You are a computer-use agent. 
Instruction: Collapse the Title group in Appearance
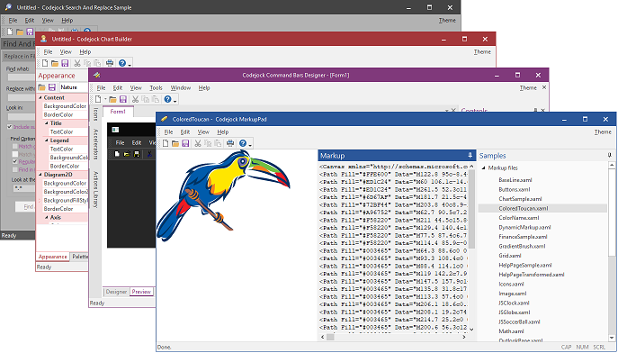coord(47,123)
